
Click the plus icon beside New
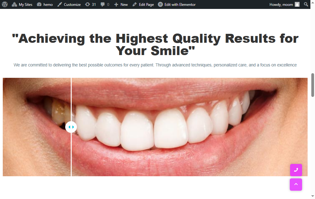116,4
